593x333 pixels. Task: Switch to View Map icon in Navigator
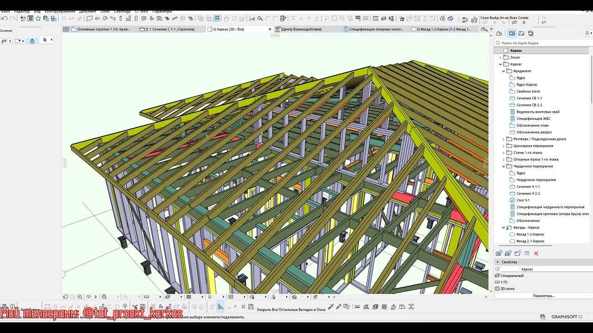click(x=512, y=33)
